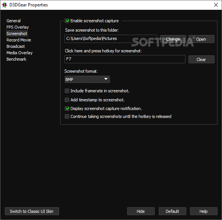Open the General settings page

(14, 21)
